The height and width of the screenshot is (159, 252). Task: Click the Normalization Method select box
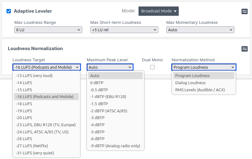[204, 67]
